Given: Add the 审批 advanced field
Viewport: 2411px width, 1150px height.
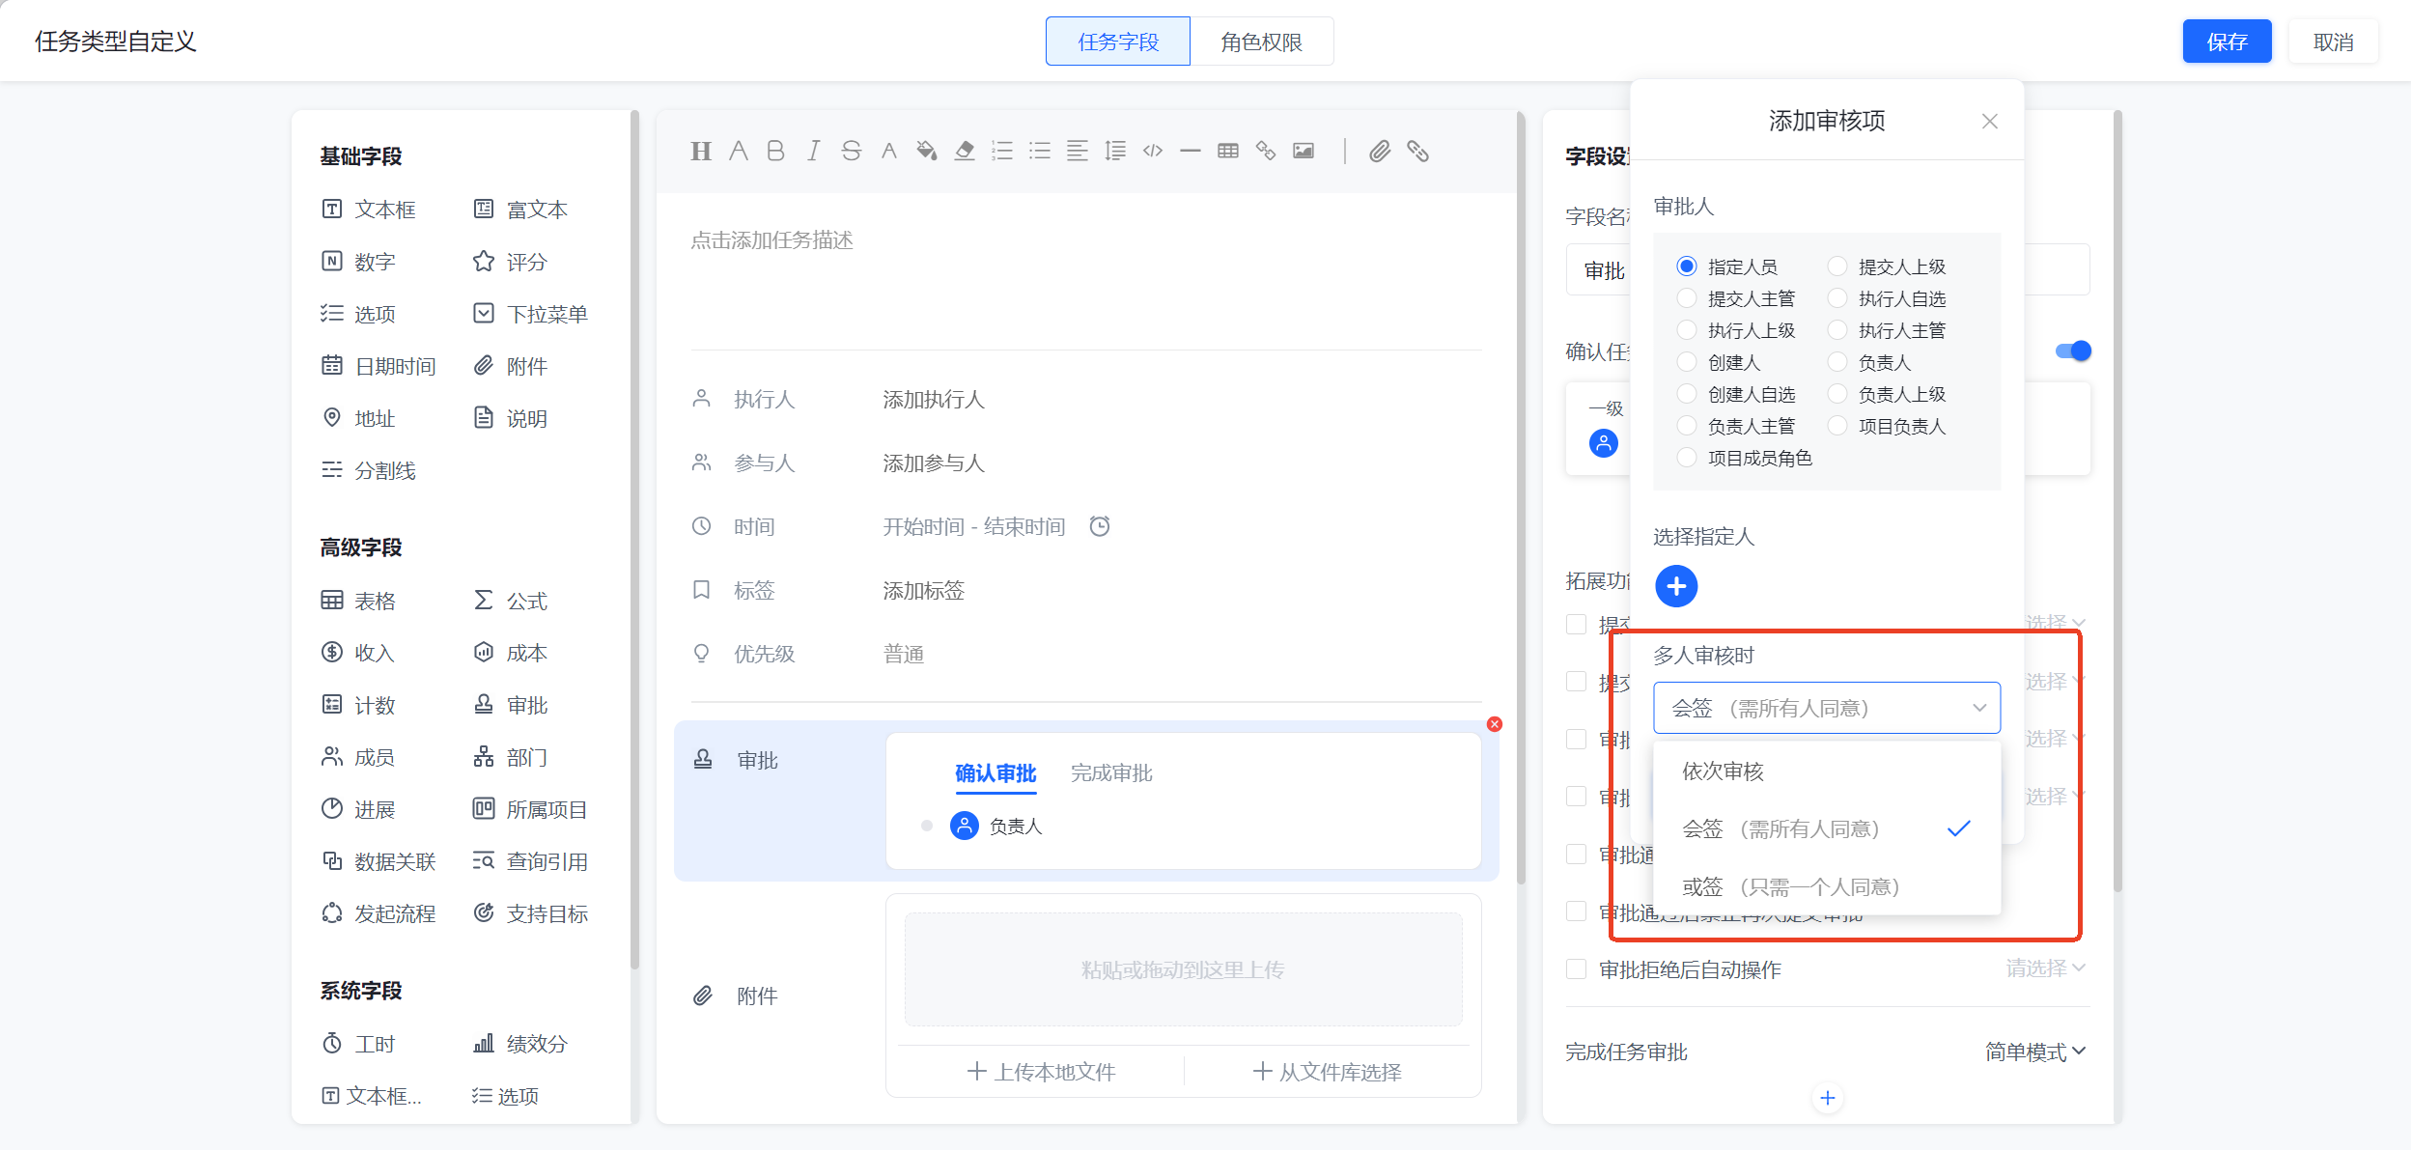Looking at the screenshot, I should tap(510, 705).
